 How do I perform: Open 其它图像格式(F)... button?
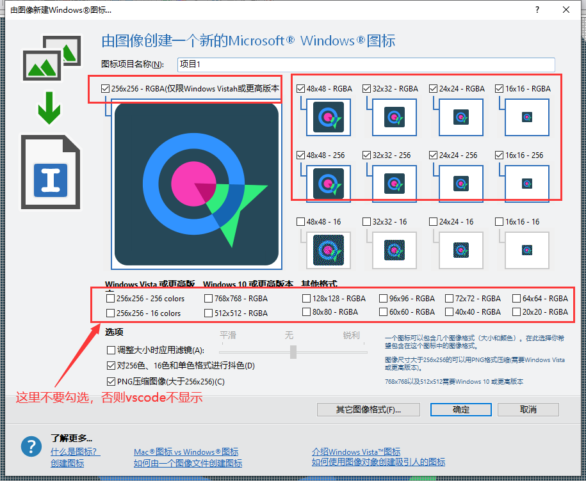pos(368,409)
